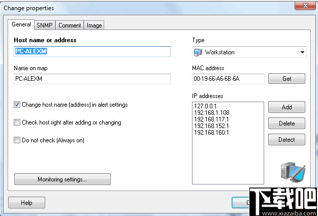318x216 pixels.
Task: Click the workstation image icon at bottom right
Action: [293, 172]
